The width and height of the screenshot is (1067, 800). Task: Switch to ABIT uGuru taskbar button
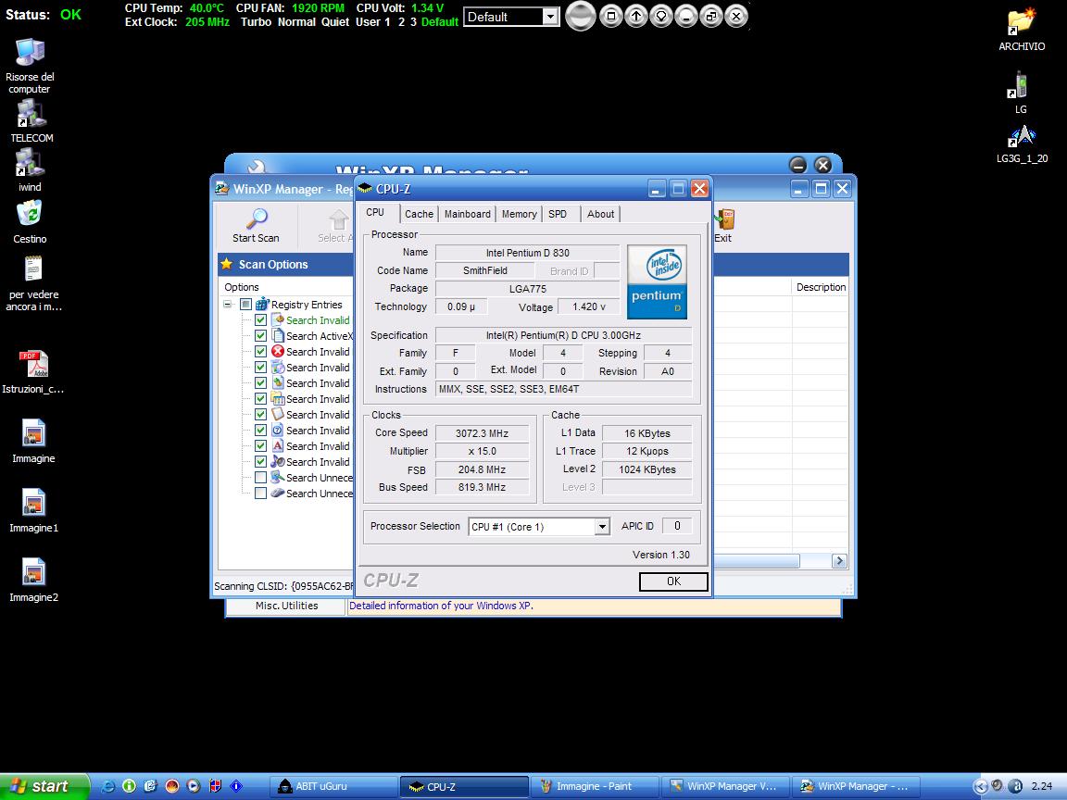pos(334,786)
